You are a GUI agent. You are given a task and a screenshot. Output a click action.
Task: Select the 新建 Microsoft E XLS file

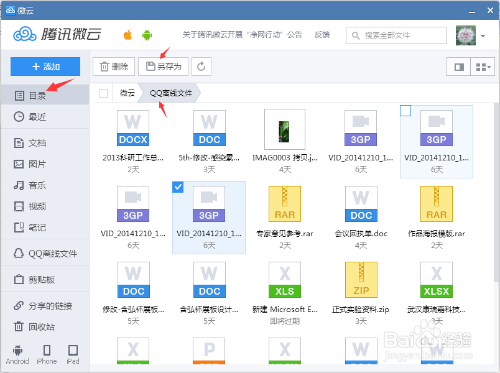(285, 280)
